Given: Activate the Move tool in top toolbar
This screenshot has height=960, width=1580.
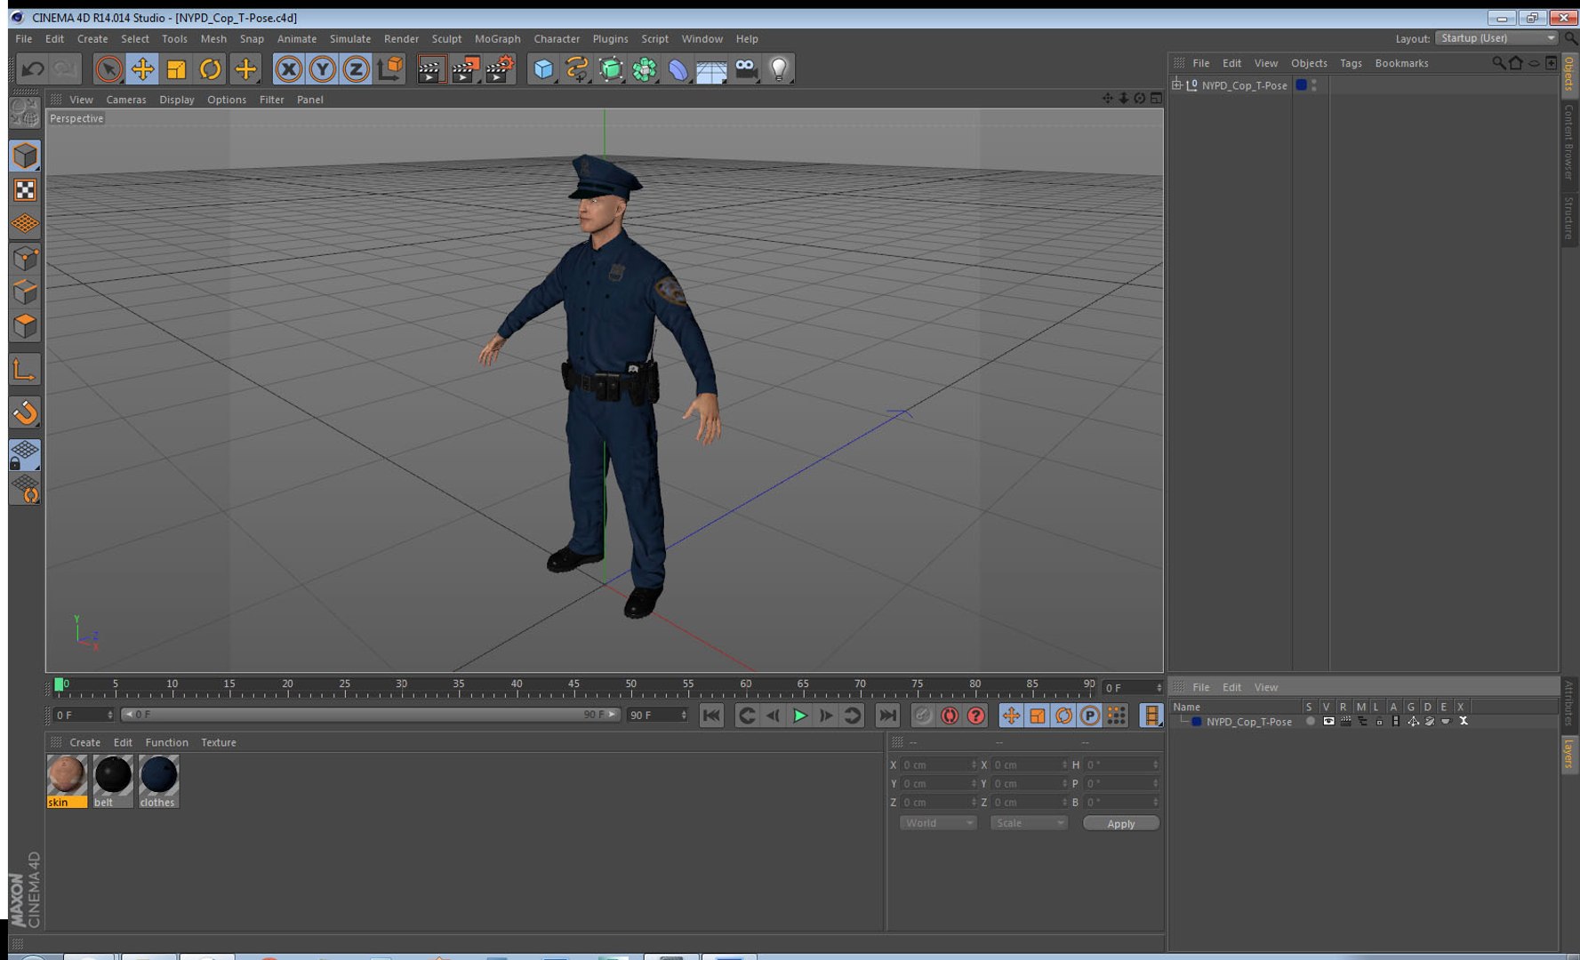Looking at the screenshot, I should coord(142,68).
